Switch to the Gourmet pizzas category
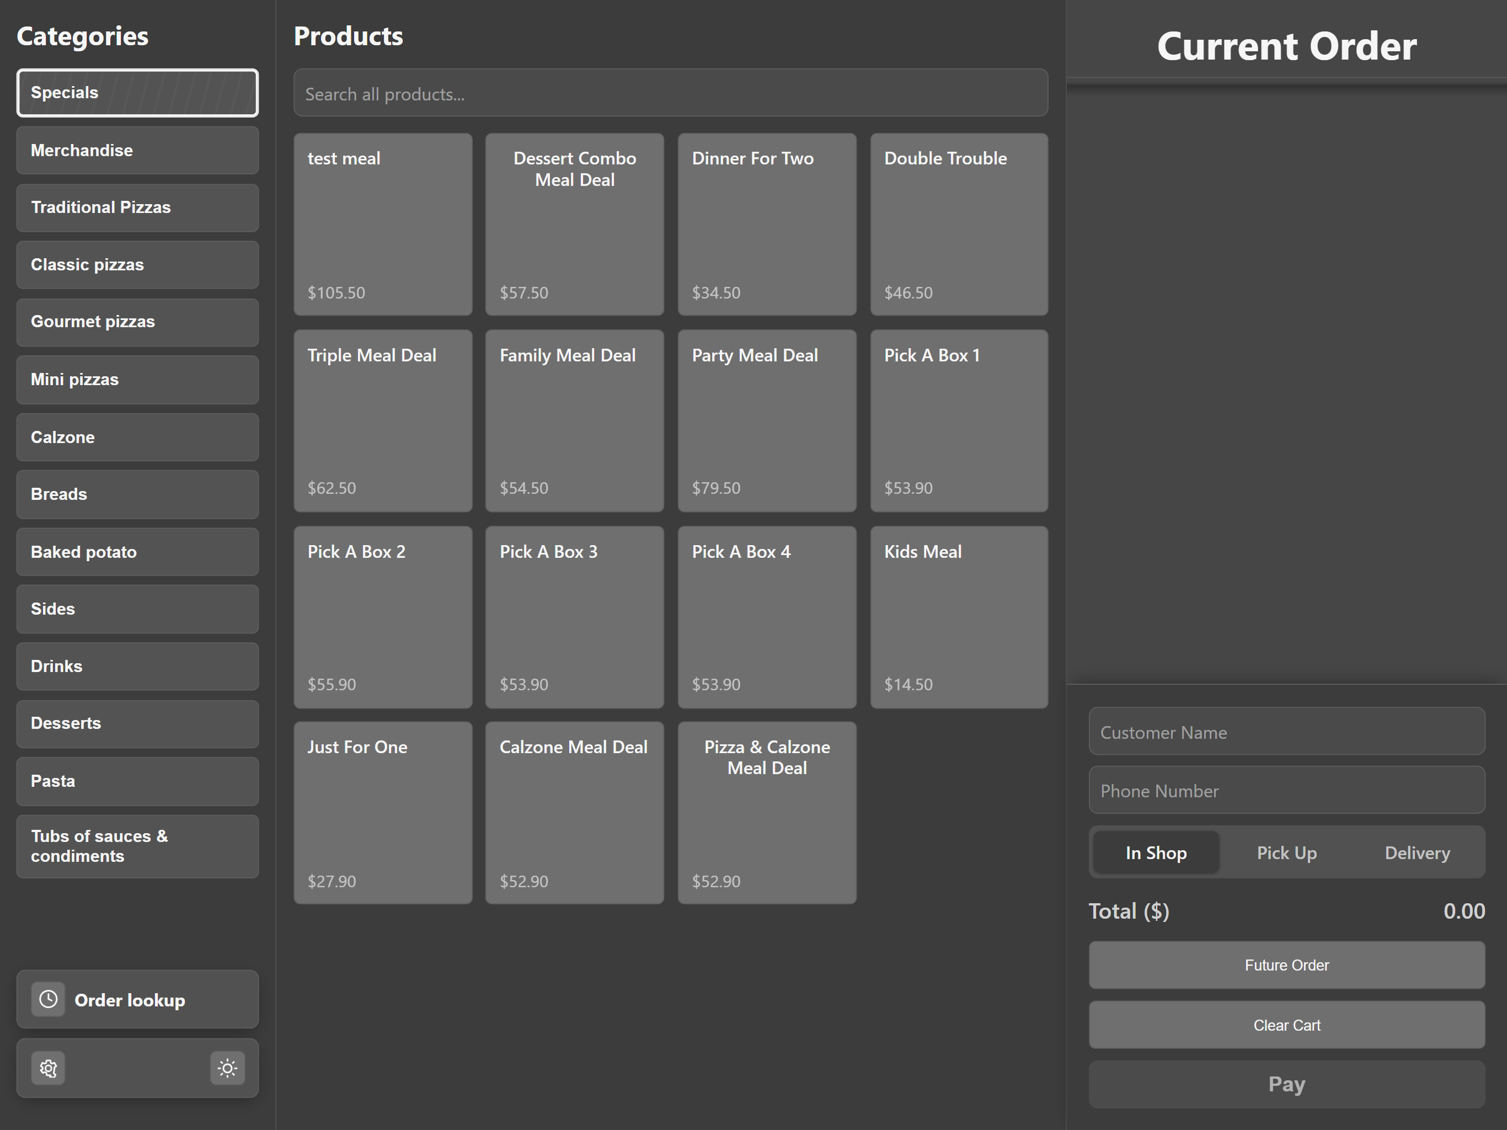 (x=137, y=322)
